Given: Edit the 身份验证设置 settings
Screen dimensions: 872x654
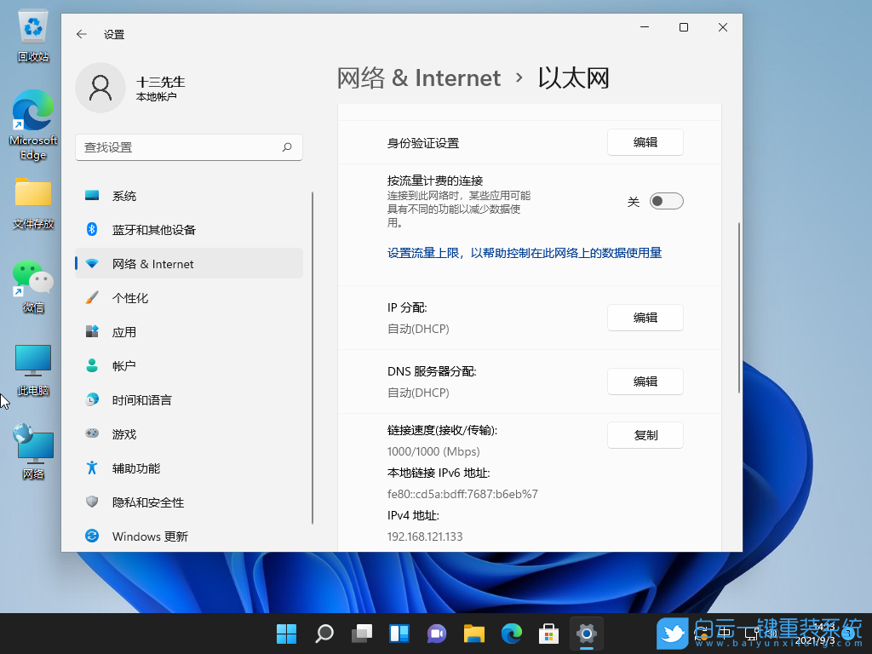Looking at the screenshot, I should point(645,141).
